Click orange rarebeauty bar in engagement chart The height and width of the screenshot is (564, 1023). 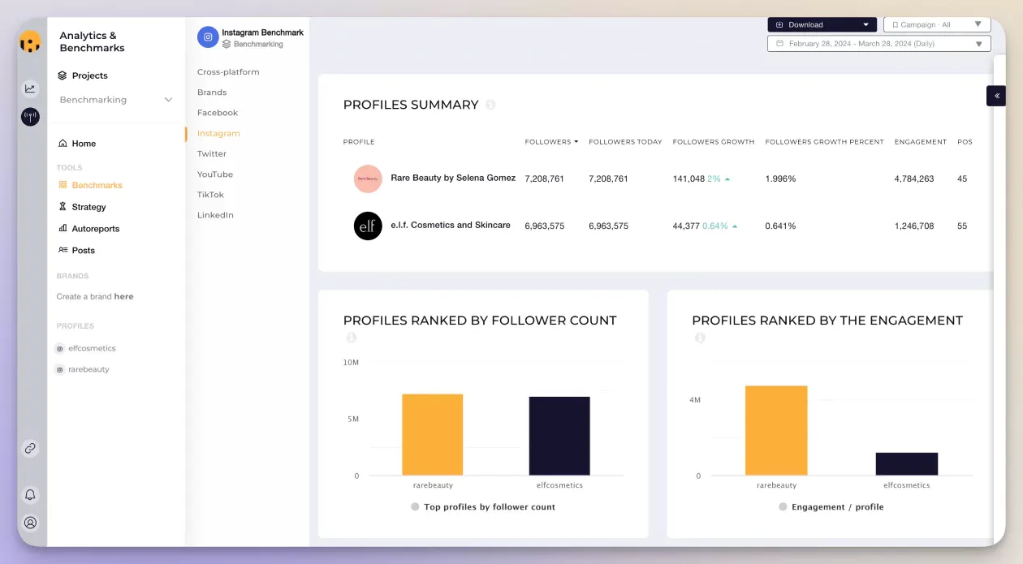coord(776,431)
